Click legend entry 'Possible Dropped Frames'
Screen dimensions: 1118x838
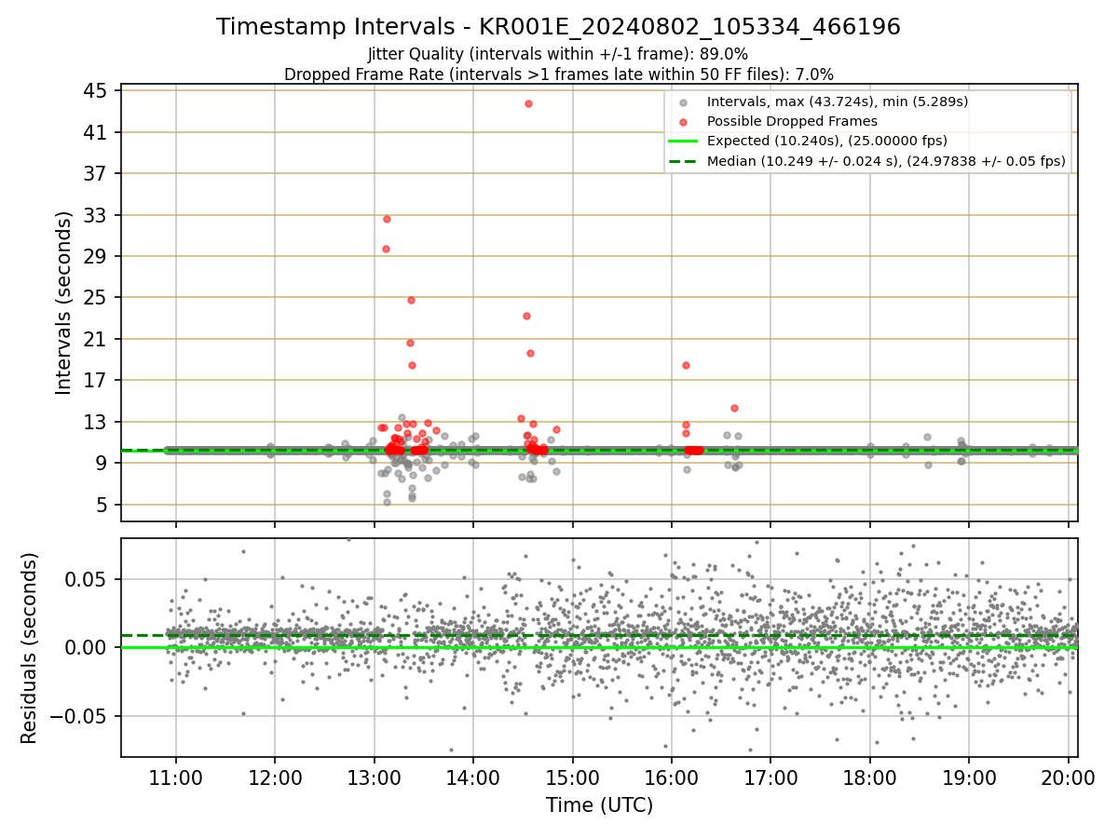pos(792,121)
